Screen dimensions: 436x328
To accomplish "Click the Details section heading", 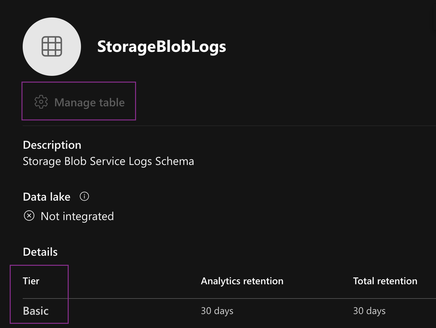I will (40, 252).
